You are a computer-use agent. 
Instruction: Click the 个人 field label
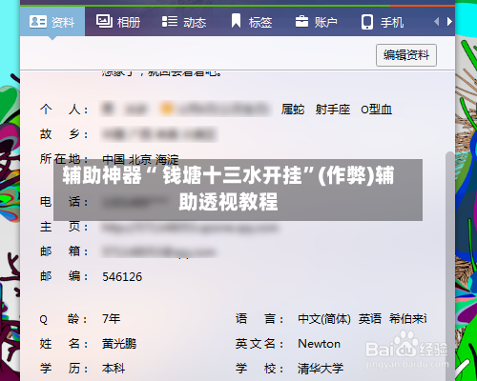[64, 110]
